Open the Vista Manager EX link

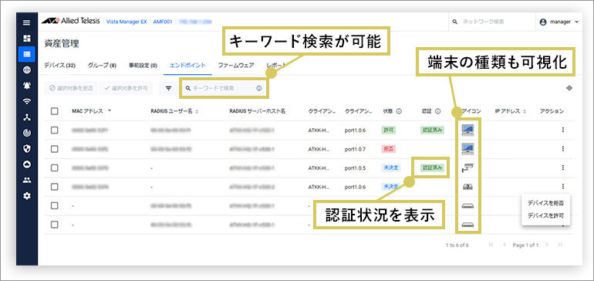click(x=127, y=22)
